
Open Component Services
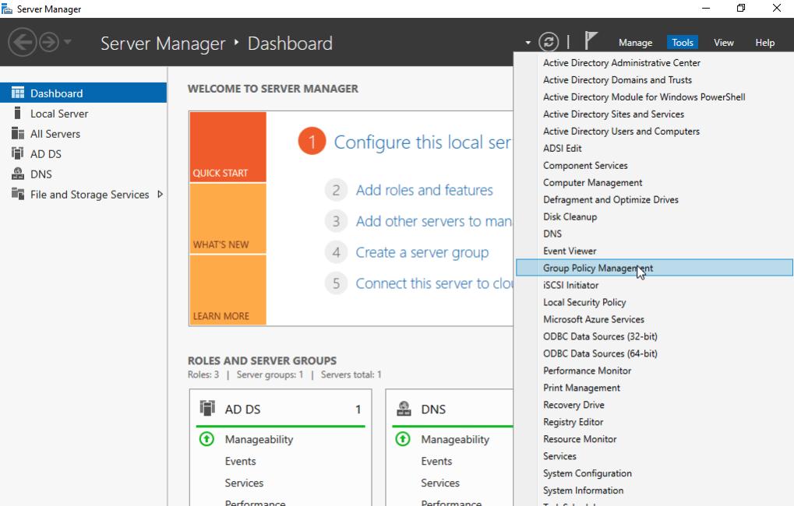coord(655,166)
